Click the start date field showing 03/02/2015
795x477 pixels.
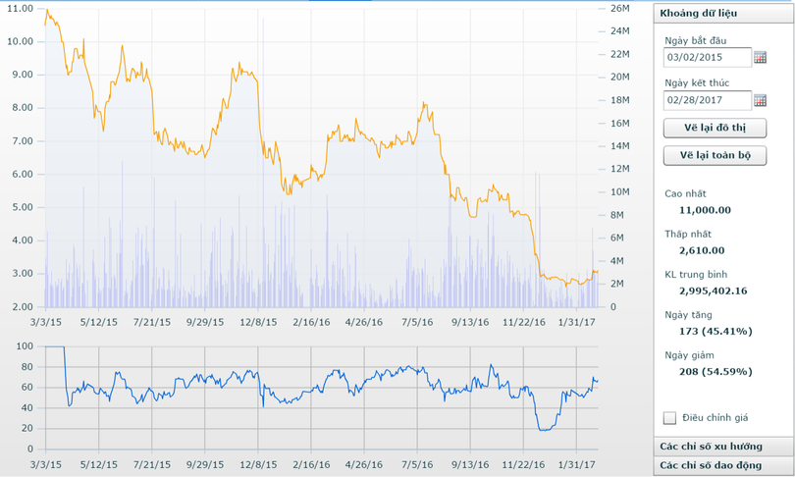pyautogui.click(x=707, y=58)
